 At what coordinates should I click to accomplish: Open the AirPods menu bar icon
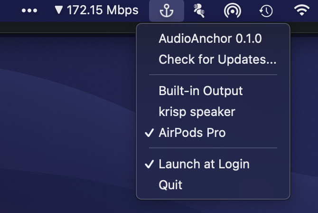[199, 10]
